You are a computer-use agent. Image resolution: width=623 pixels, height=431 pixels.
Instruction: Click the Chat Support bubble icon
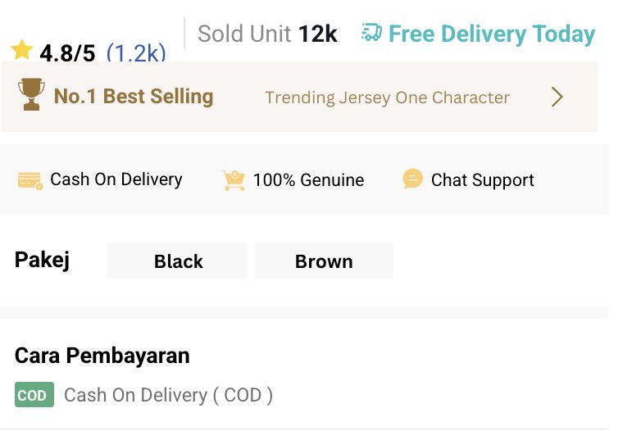click(413, 179)
